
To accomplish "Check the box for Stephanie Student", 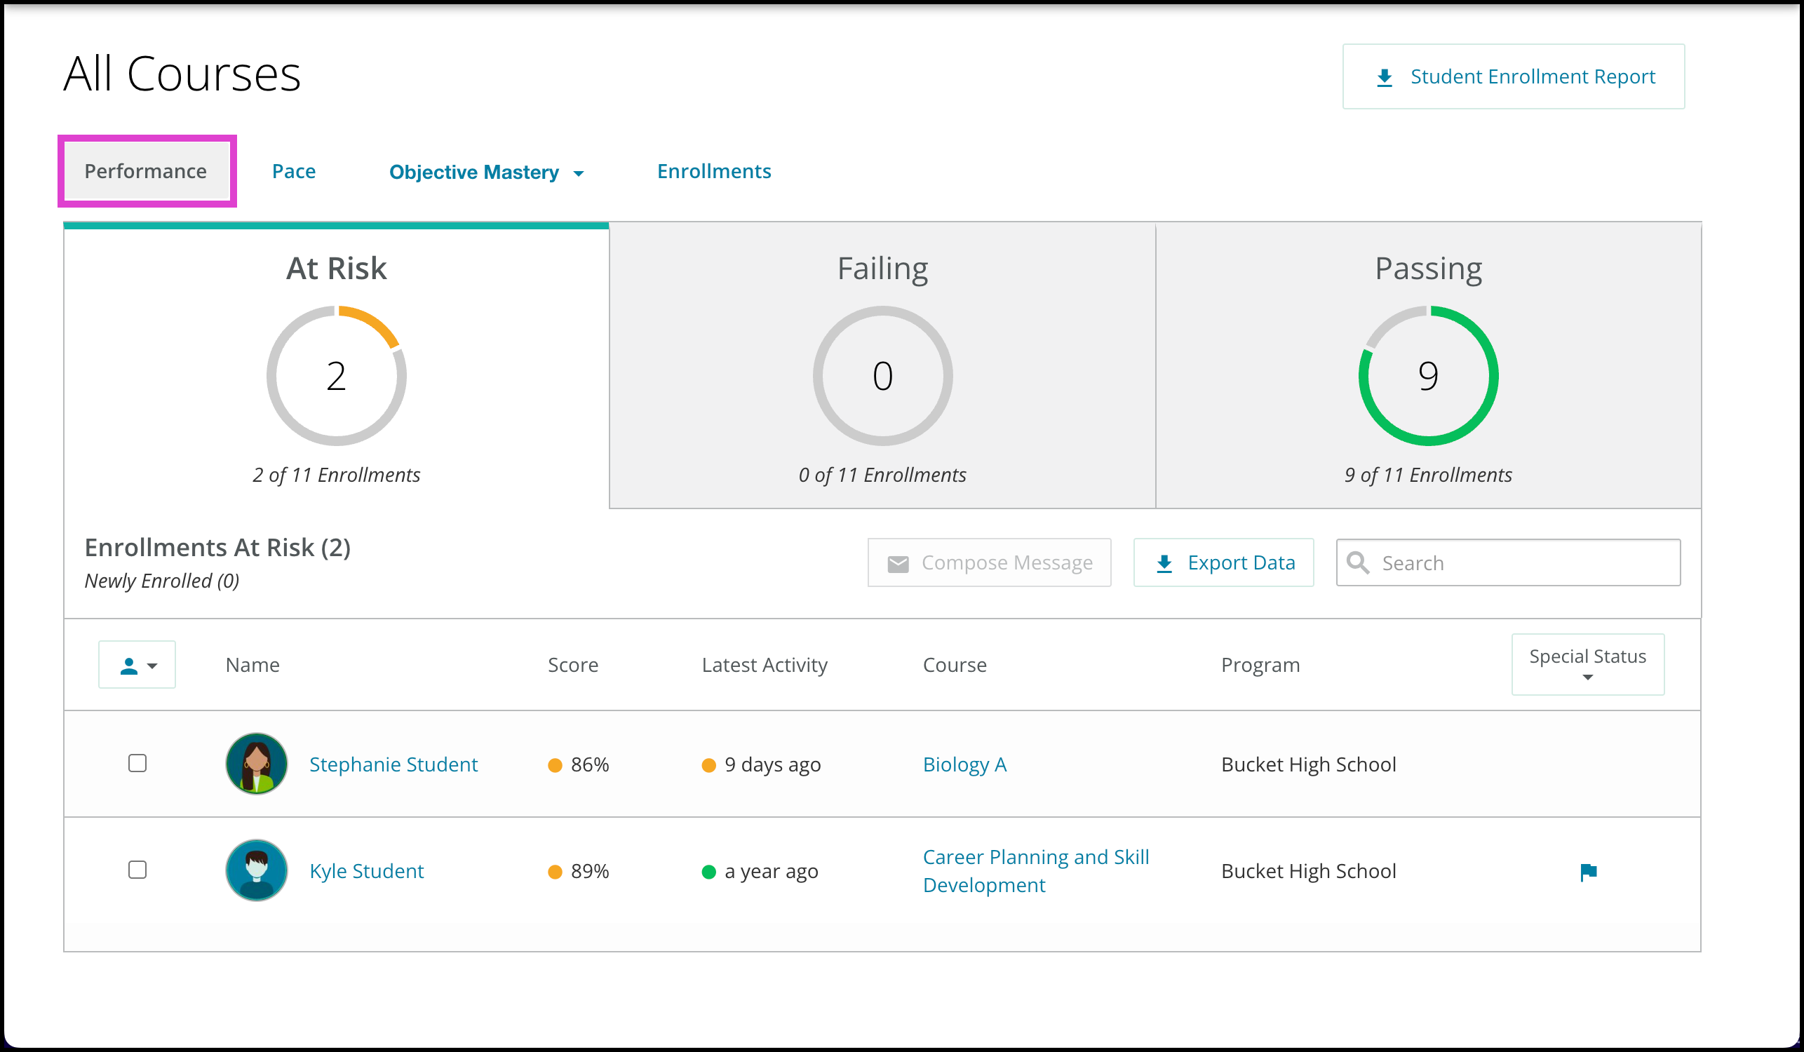I will pos(137,763).
